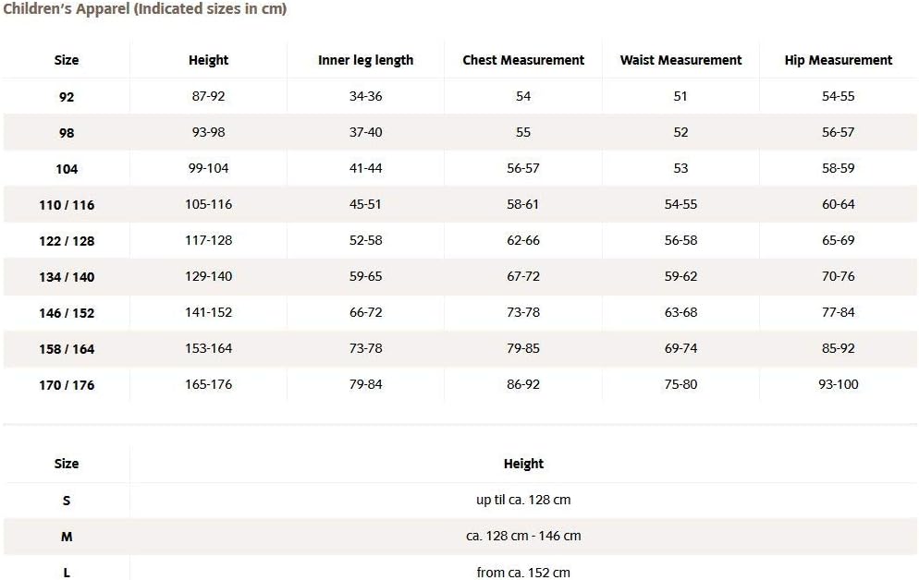Click the 134 / 140 size label

(67, 277)
